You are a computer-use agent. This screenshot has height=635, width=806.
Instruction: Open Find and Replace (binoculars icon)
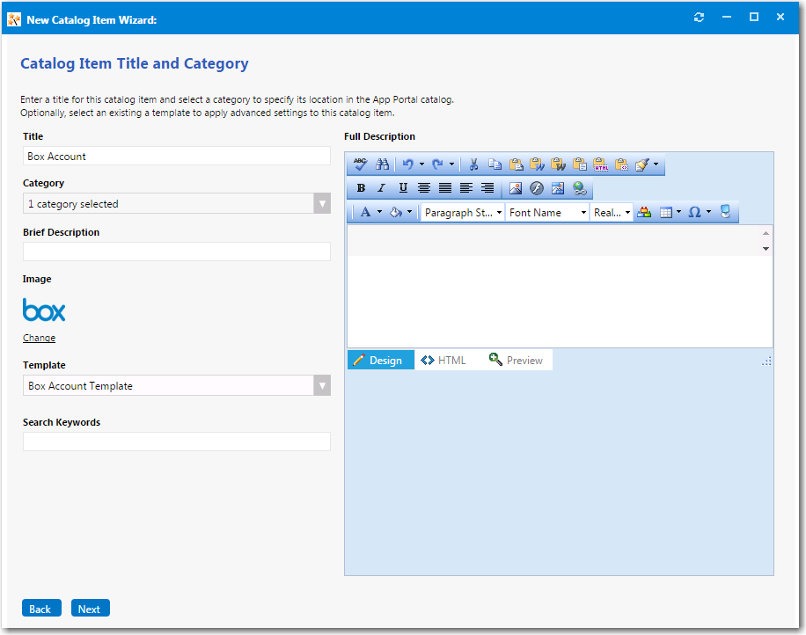coord(382,164)
